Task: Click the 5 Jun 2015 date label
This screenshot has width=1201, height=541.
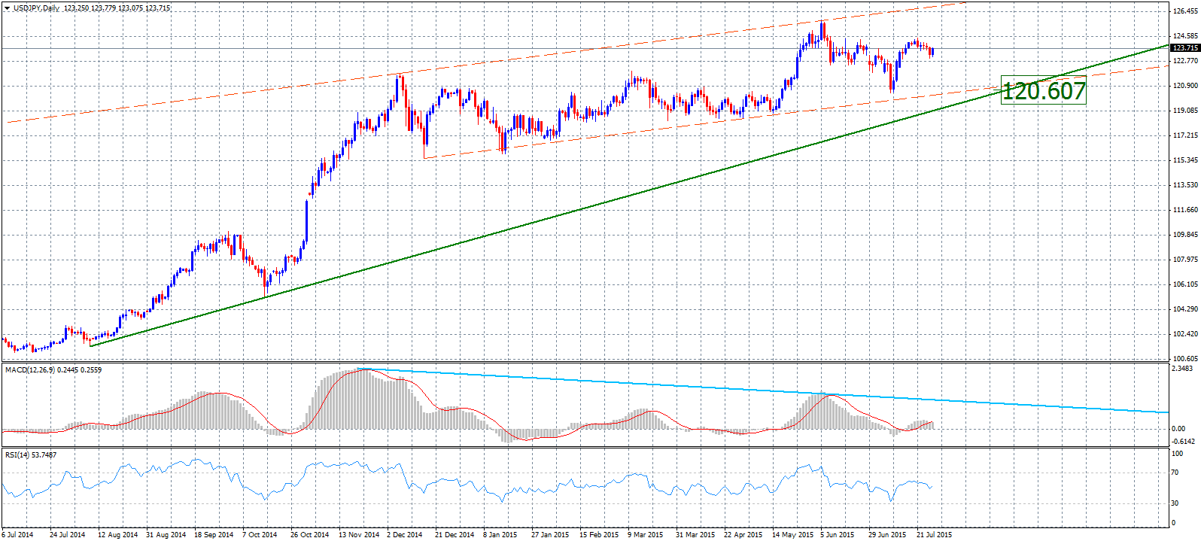Action: point(837,535)
